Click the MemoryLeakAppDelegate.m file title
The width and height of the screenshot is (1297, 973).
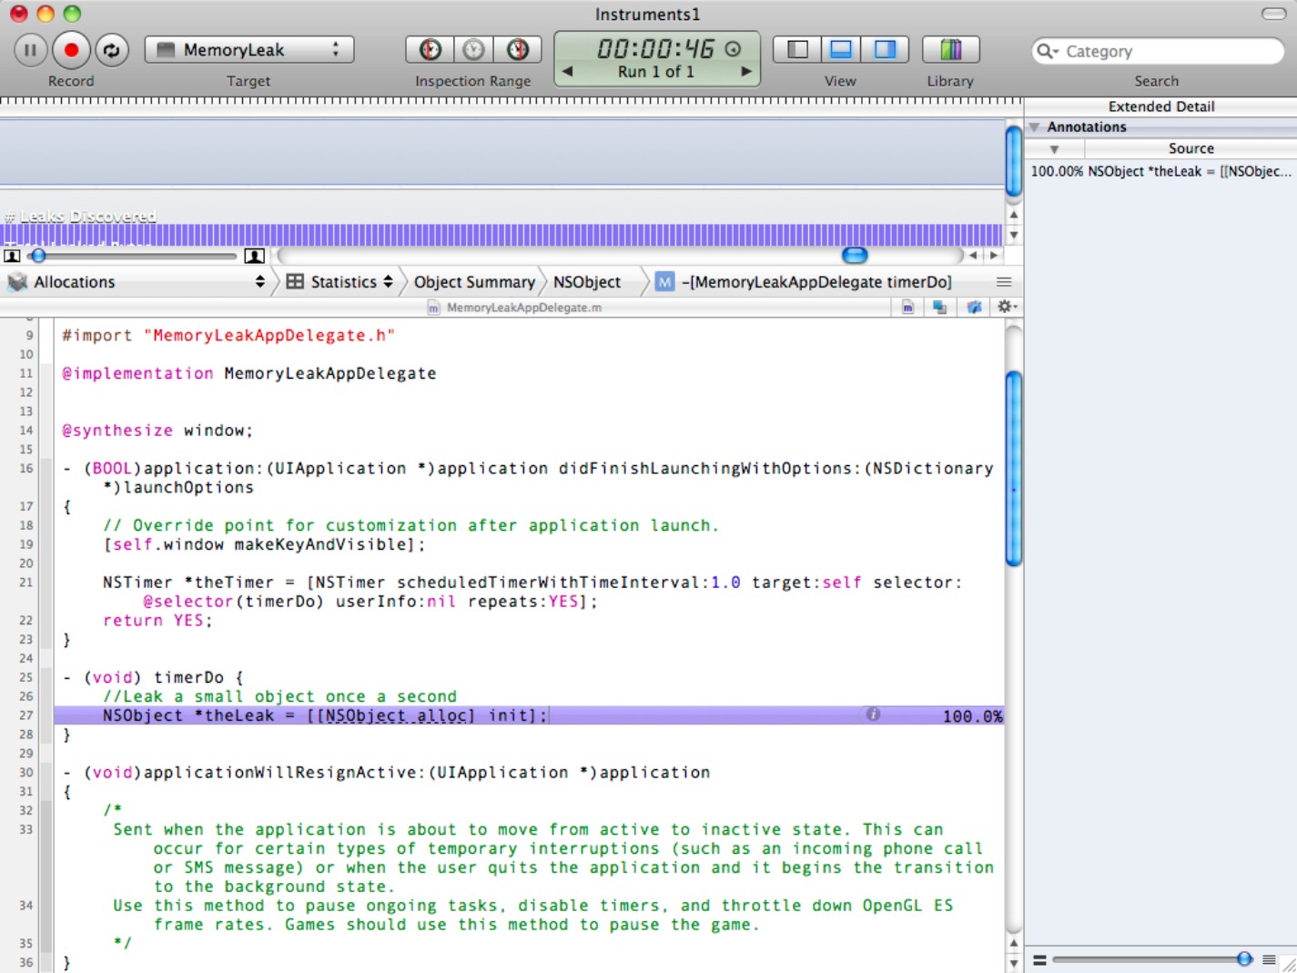coord(515,308)
